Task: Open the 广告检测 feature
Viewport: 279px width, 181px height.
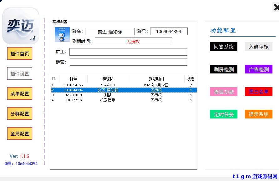Action: point(258,69)
